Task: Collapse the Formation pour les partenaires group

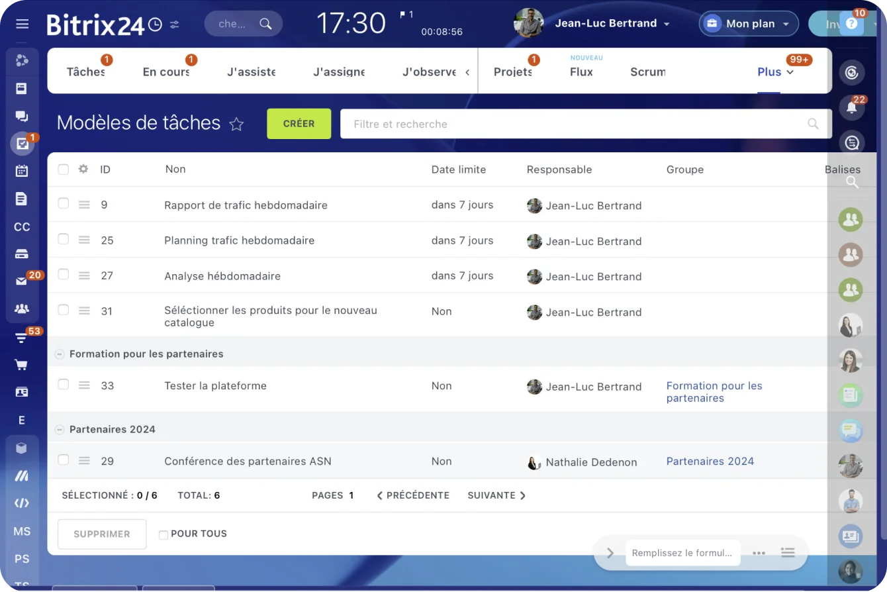Action: [x=59, y=354]
